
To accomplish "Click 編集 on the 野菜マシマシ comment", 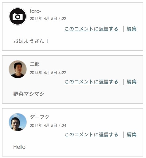I will pyautogui.click(x=132, y=82).
